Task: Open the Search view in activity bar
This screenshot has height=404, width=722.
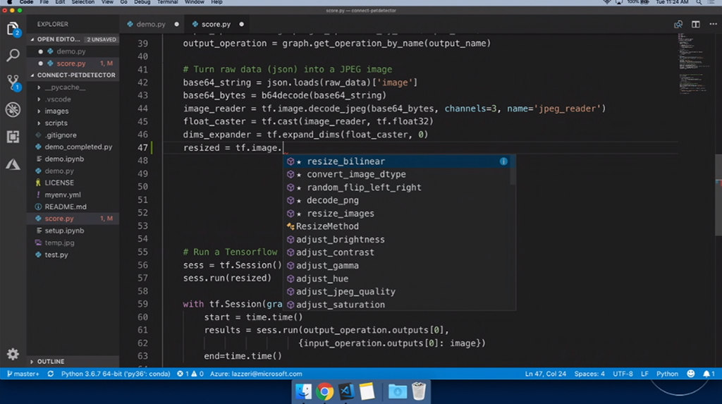Action: pos(13,55)
